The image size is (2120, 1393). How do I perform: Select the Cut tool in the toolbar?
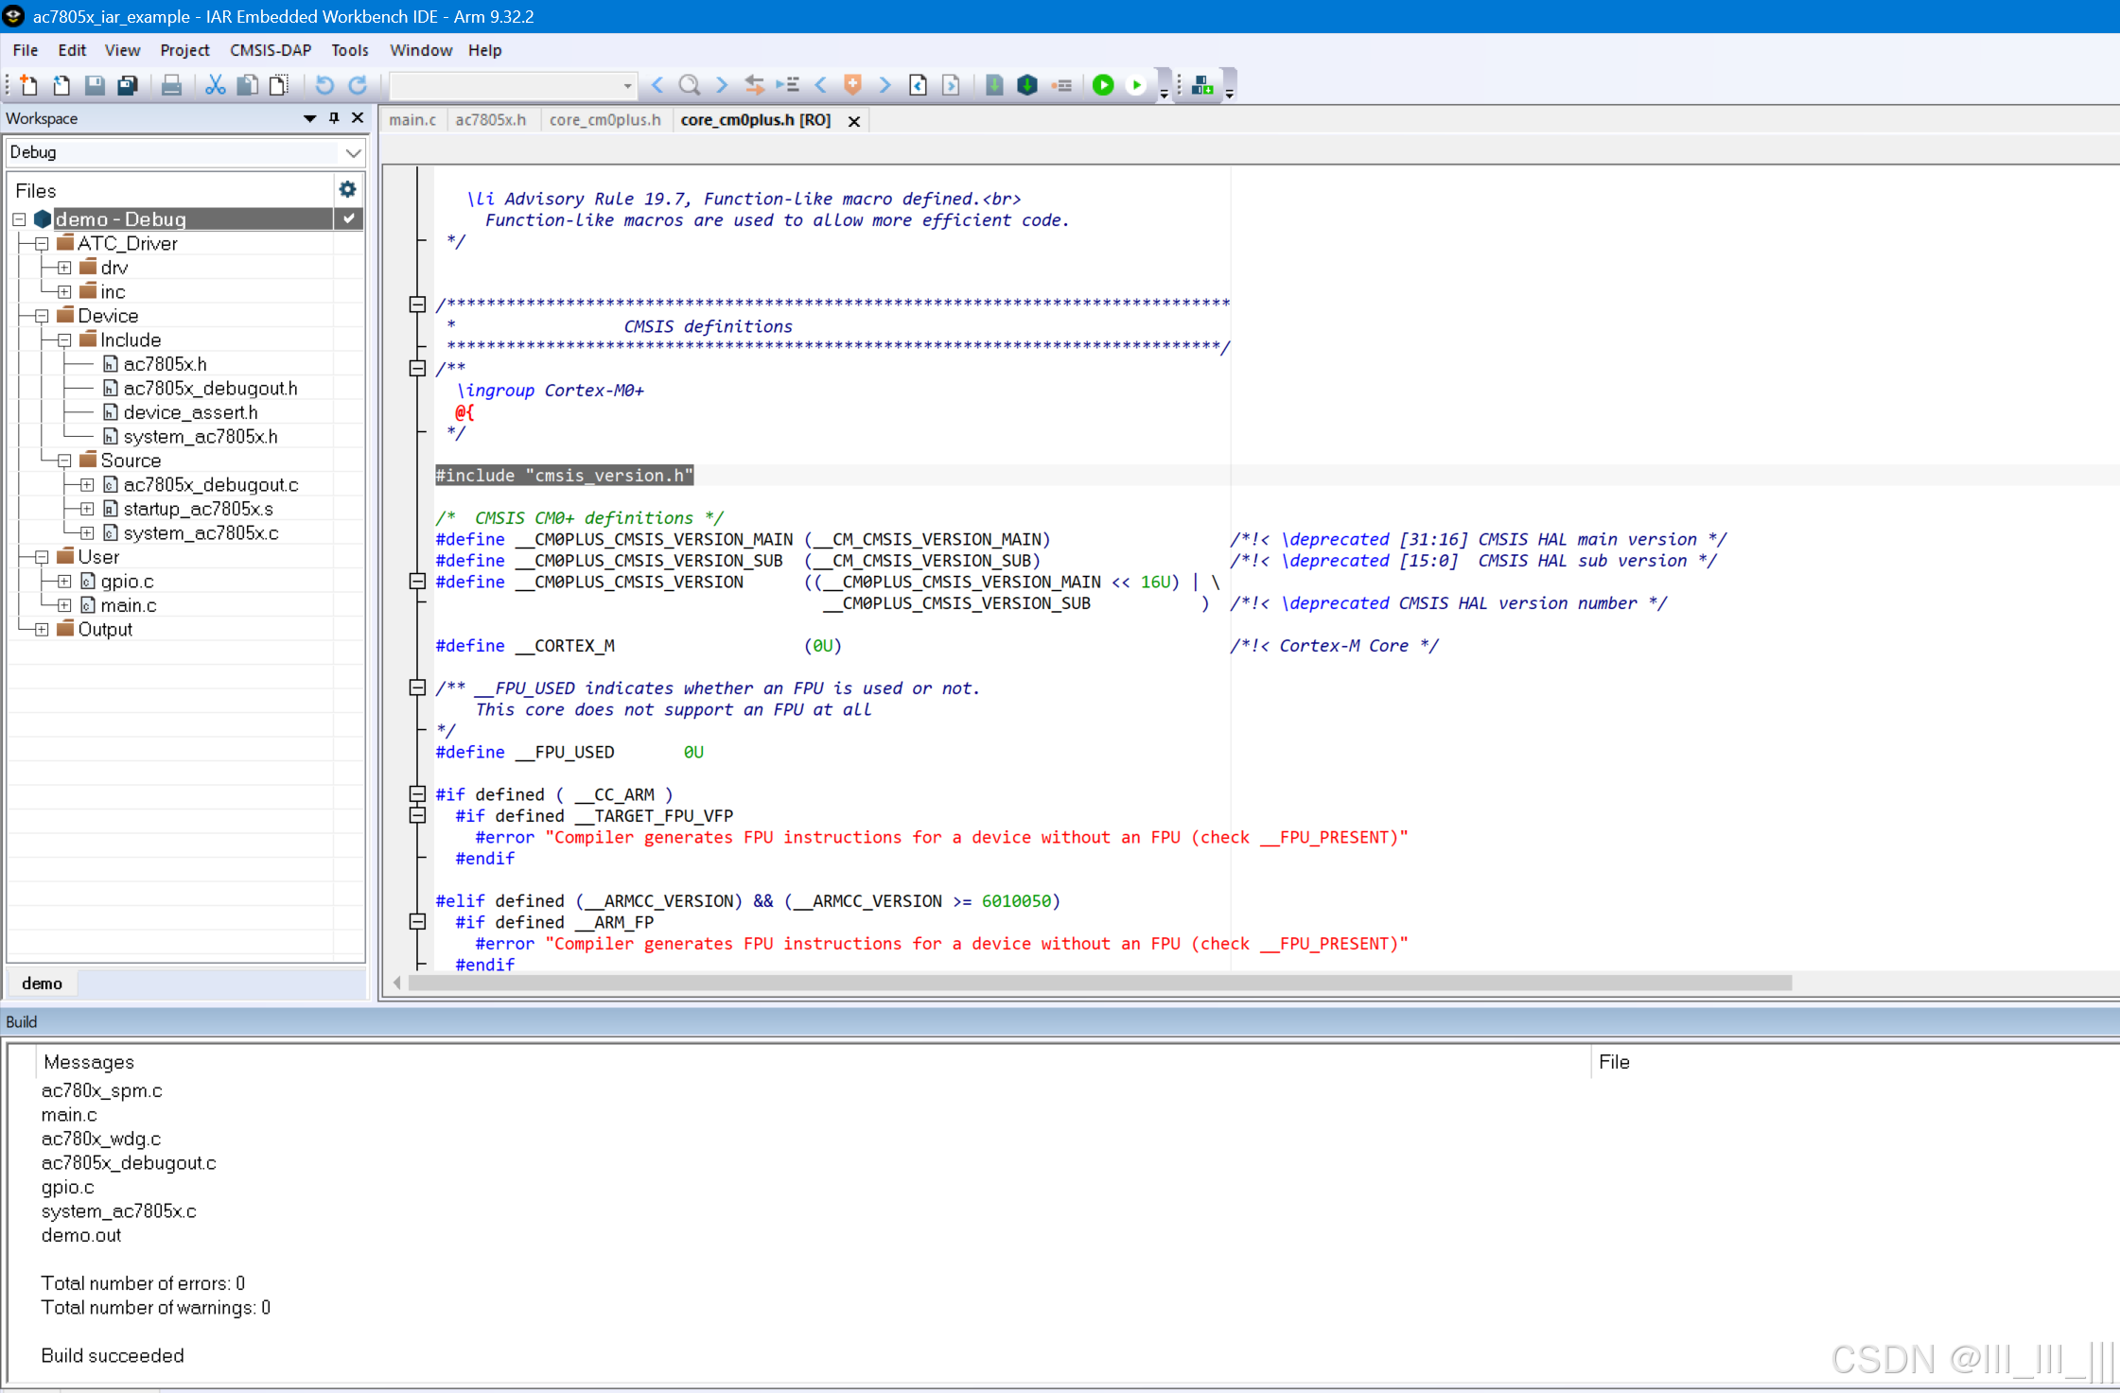[215, 85]
